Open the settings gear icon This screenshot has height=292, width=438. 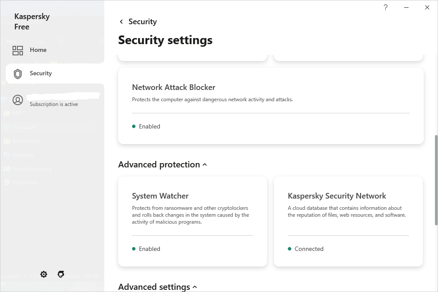tap(44, 274)
